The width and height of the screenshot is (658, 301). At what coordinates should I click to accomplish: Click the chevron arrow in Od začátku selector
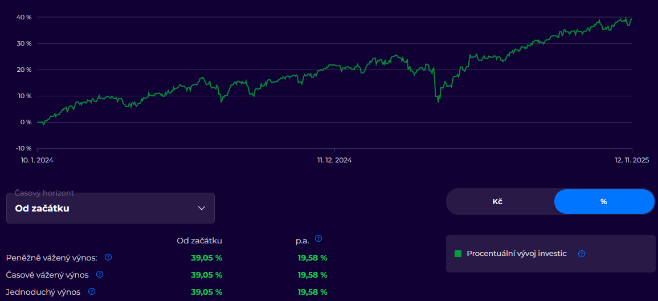pos(201,208)
